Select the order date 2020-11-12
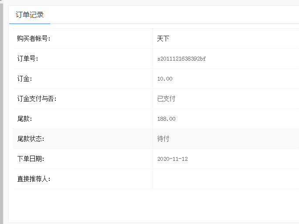Screen dimensions: 299x224 [x=172, y=159]
